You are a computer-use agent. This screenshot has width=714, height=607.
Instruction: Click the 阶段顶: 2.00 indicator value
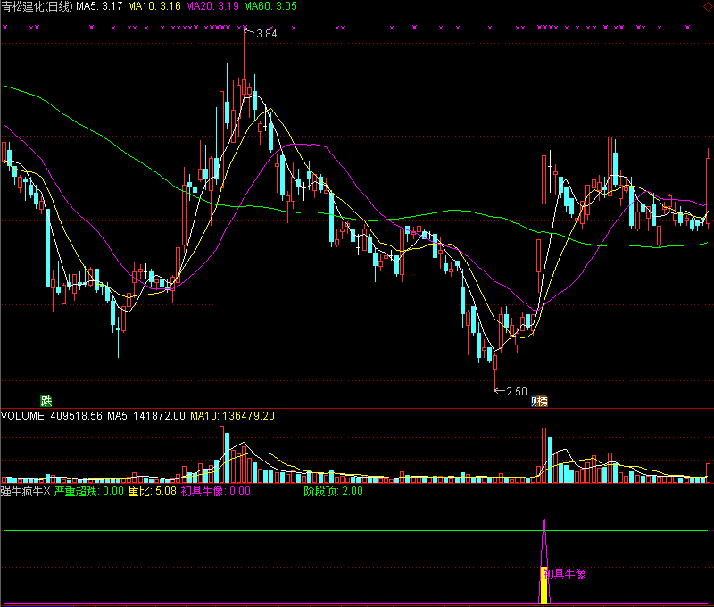click(333, 491)
